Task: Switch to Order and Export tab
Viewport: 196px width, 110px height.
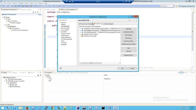Action: 107,24
